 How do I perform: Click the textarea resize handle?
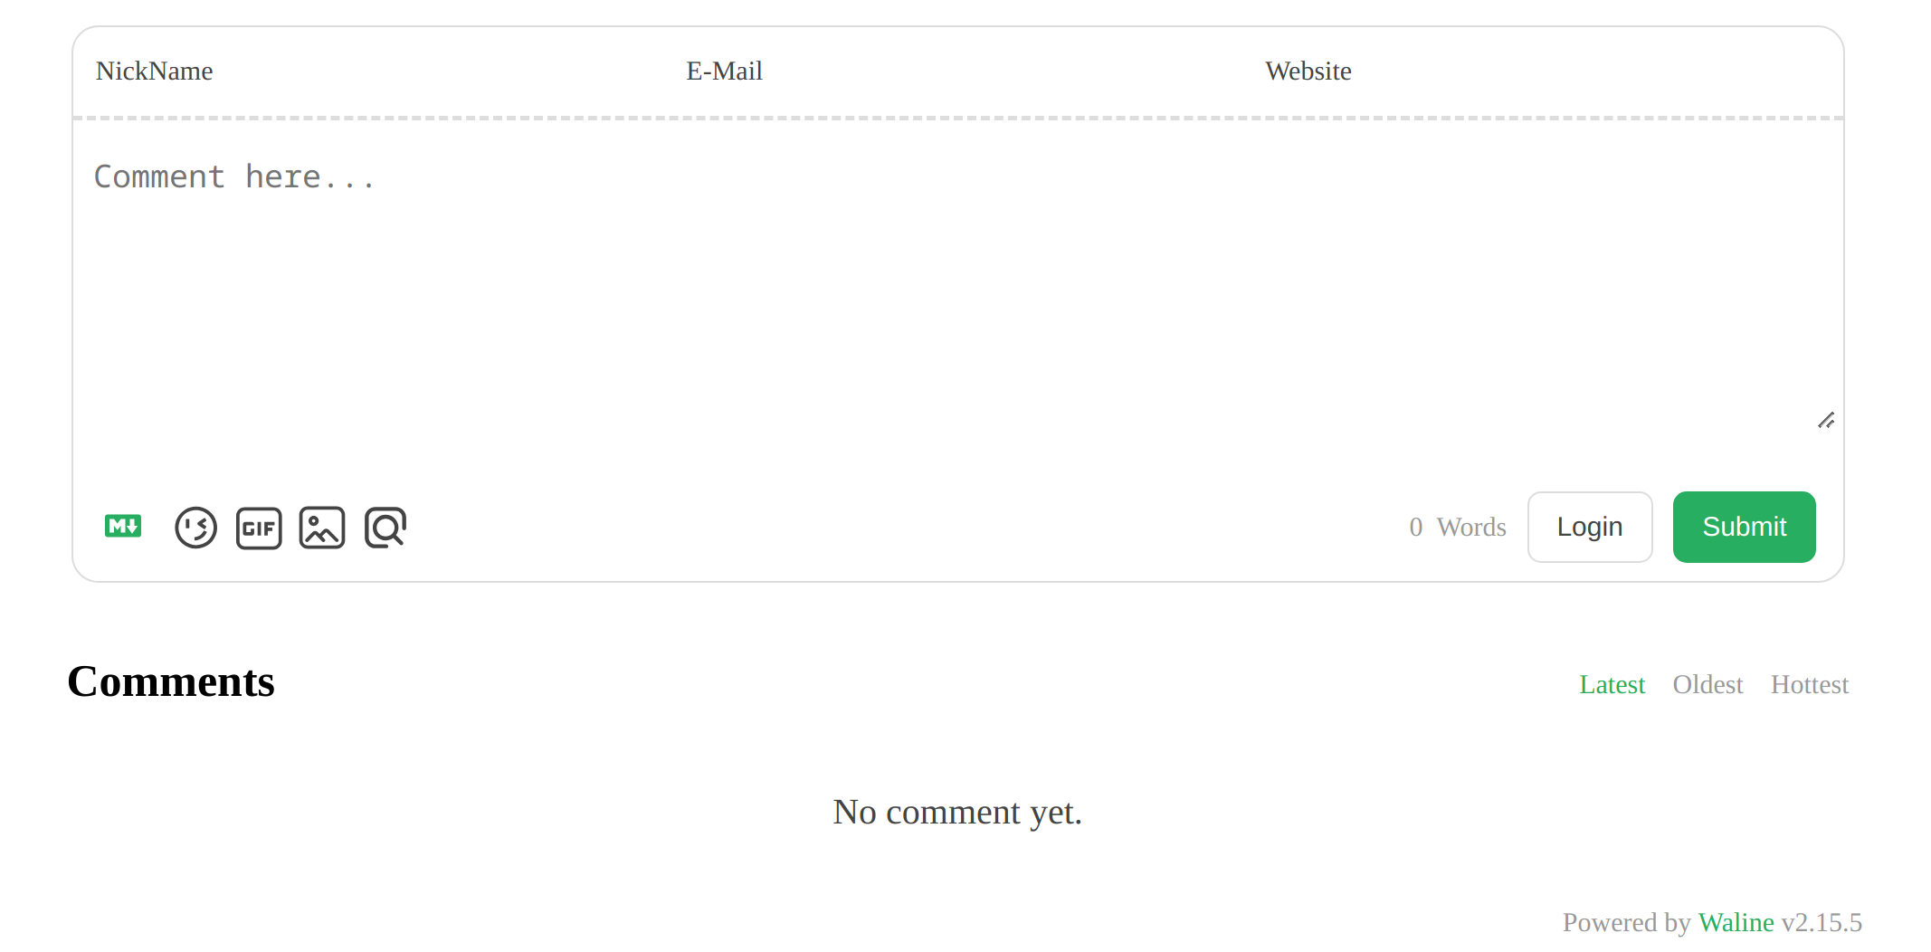[x=1826, y=421]
